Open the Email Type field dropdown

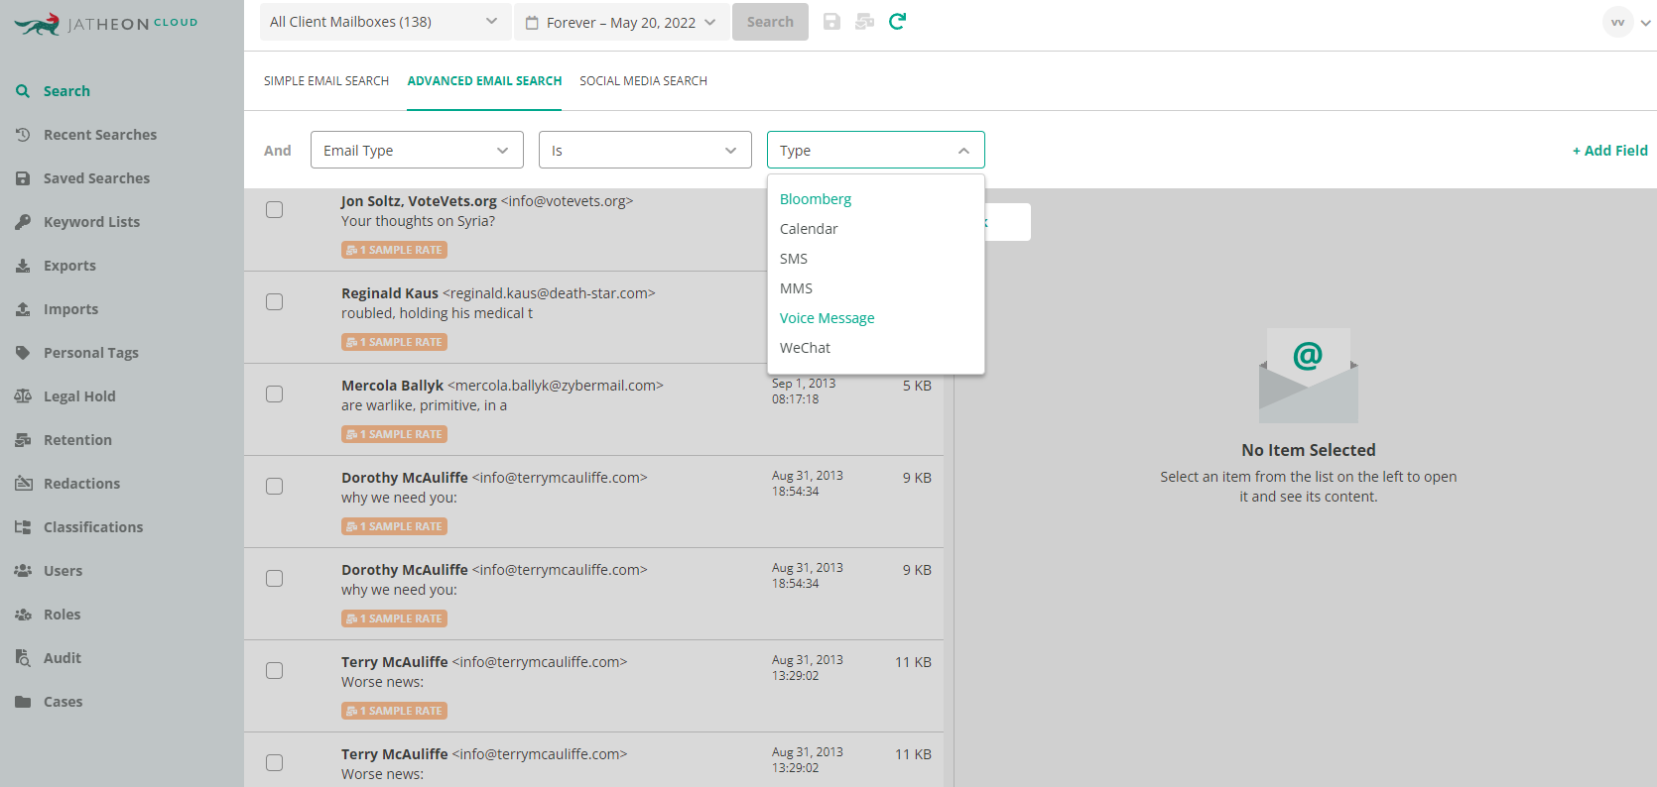coord(417,150)
